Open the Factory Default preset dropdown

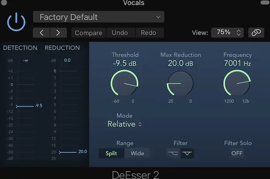[99, 17]
